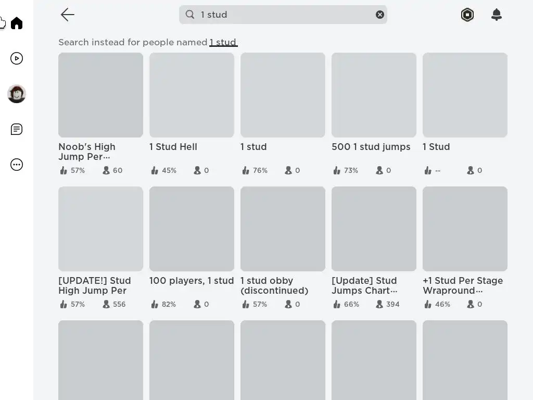Viewport: 533px width, 400px height.
Task: Open the [UPDATE!] Stud High Jump Per title
Action: 95,285
